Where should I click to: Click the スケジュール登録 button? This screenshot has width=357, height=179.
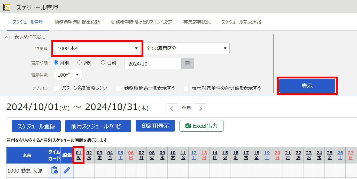[x=36, y=126]
